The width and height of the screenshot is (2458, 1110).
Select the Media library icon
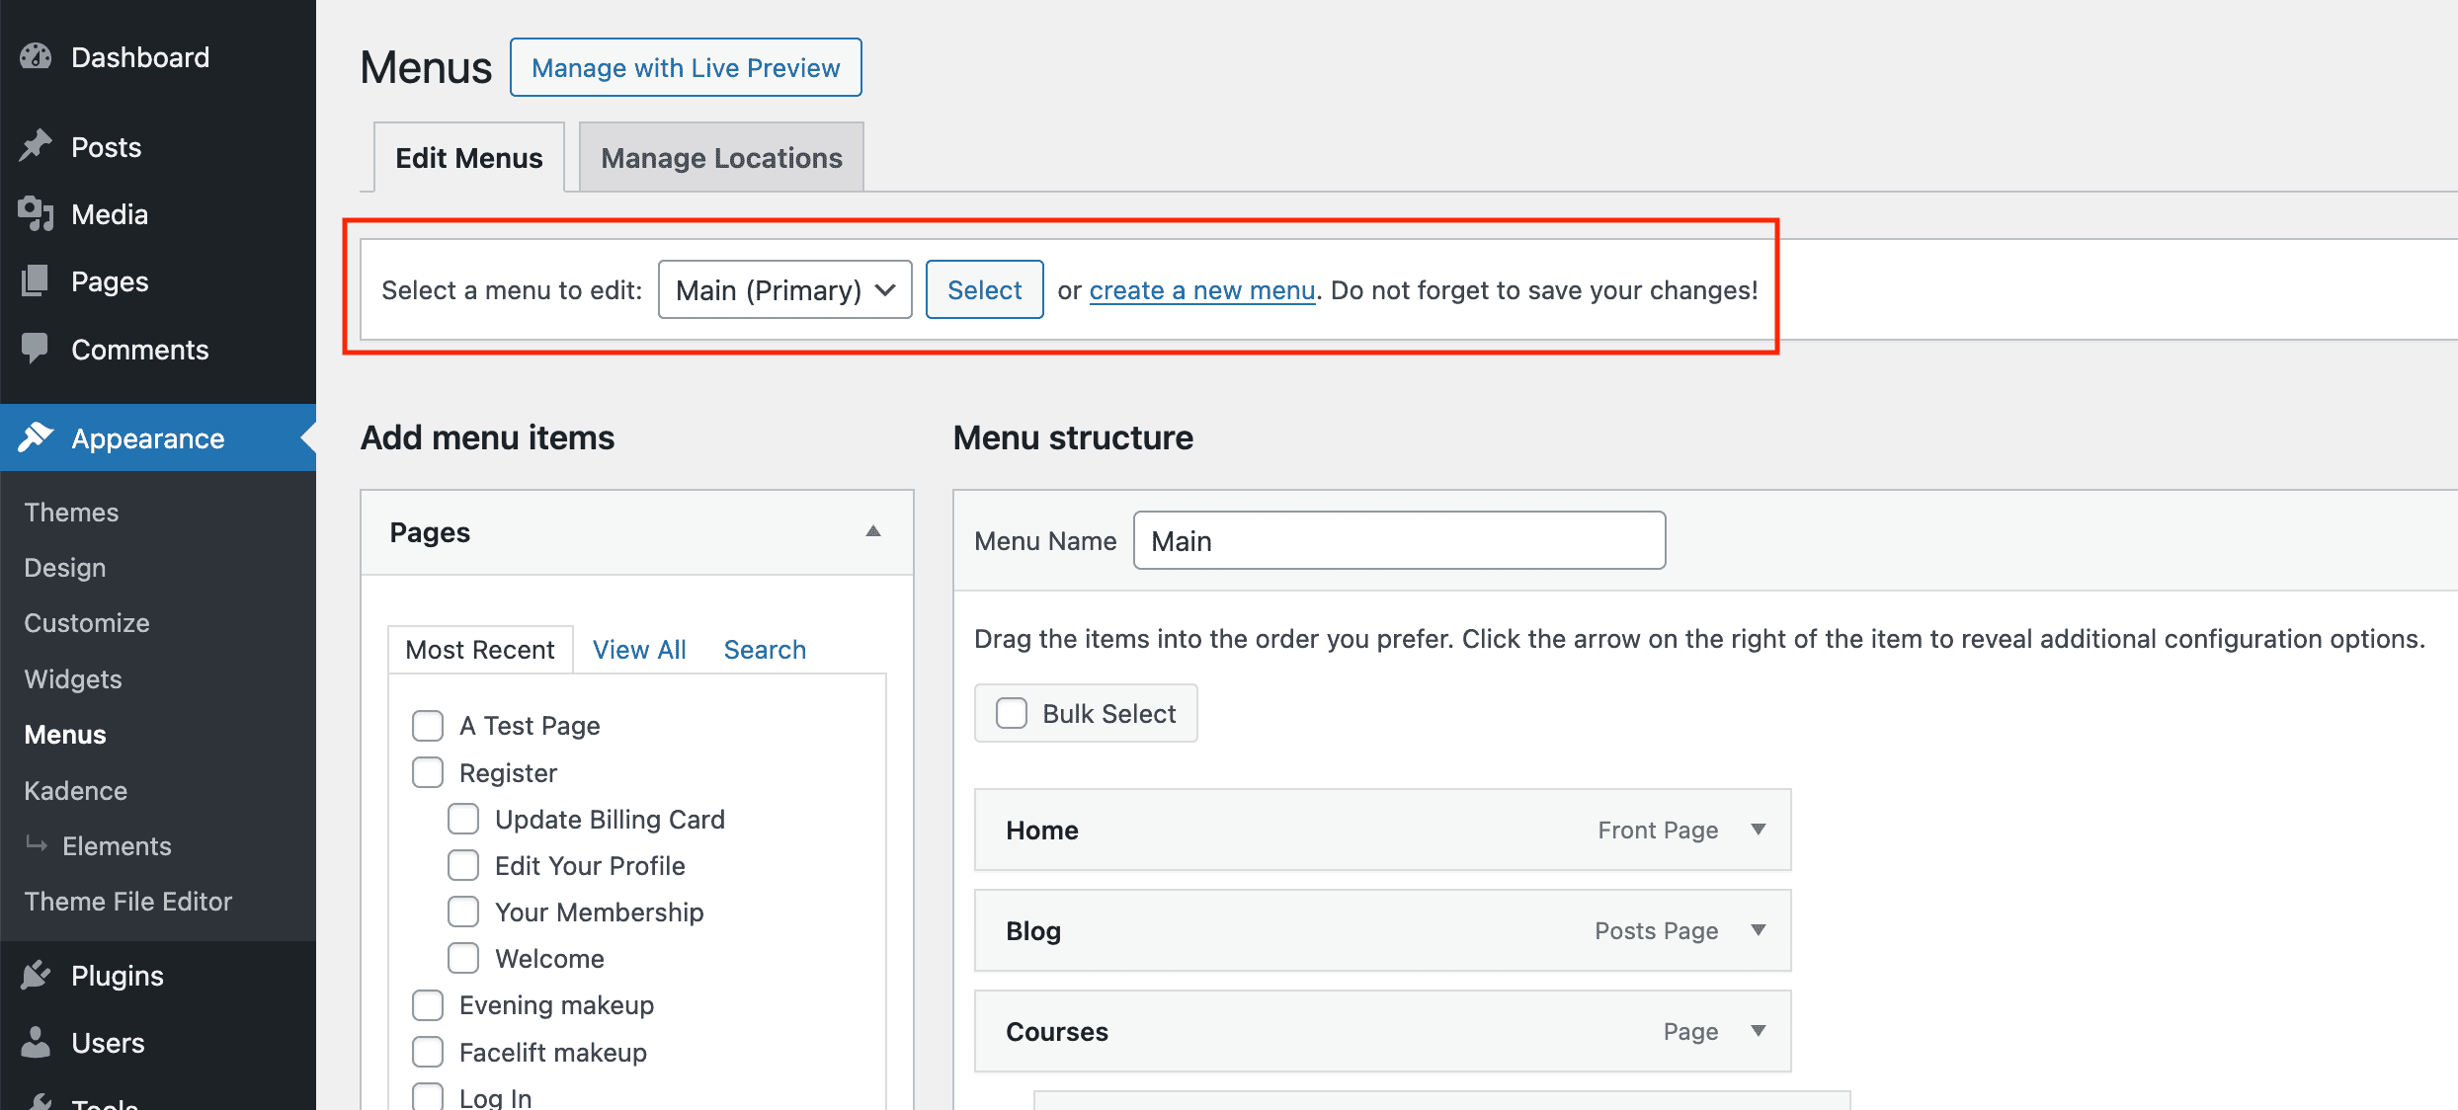36,213
